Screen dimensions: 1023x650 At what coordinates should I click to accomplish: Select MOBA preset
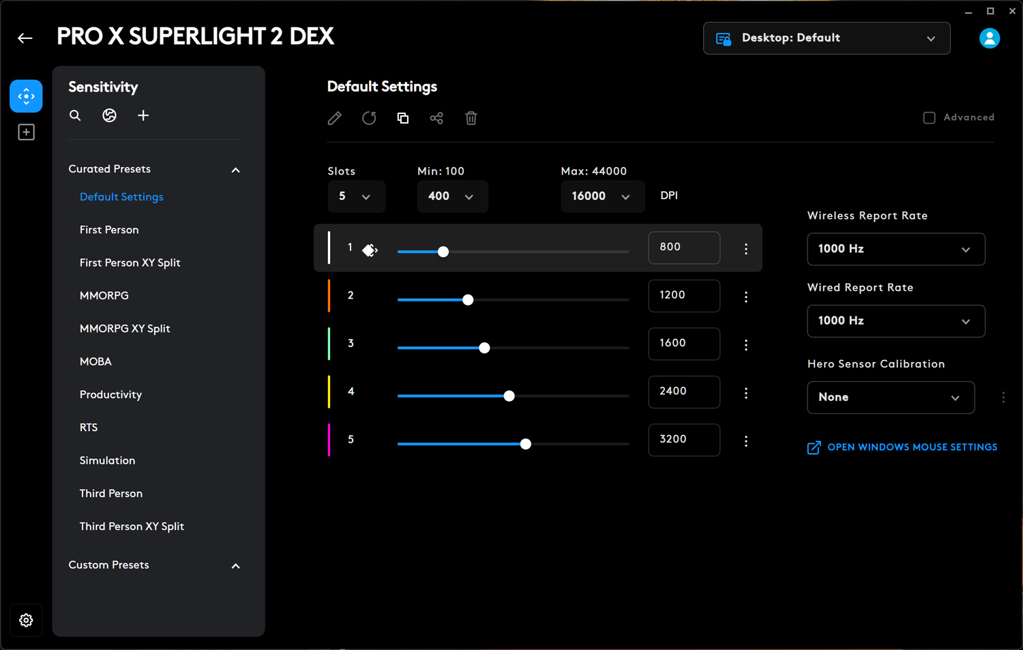click(95, 361)
